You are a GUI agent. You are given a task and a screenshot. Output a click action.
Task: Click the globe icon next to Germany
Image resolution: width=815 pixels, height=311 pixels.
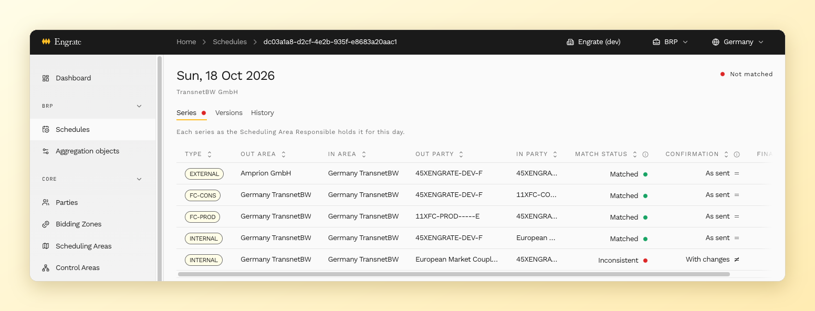[716, 42]
